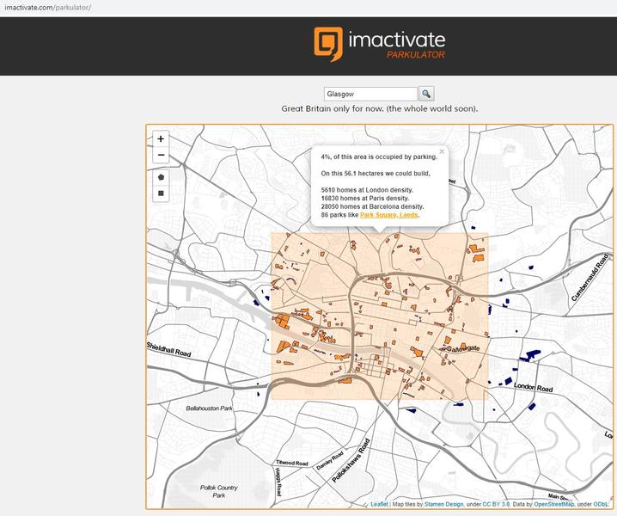Select the rectangle draw tool

(x=161, y=193)
